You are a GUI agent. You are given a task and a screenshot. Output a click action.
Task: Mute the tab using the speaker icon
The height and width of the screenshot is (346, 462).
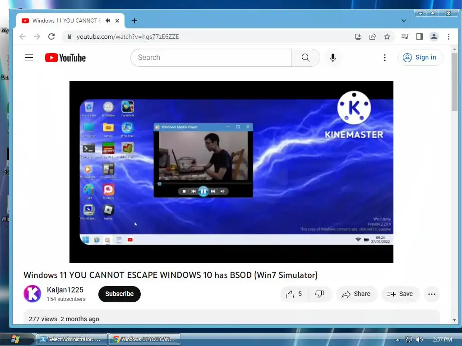pyautogui.click(x=107, y=21)
